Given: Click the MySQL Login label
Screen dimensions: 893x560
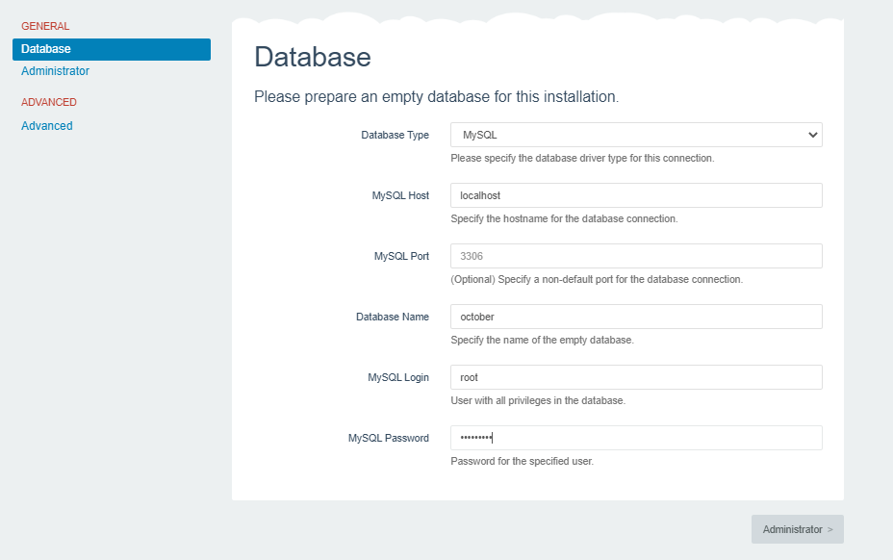Looking at the screenshot, I should point(398,378).
